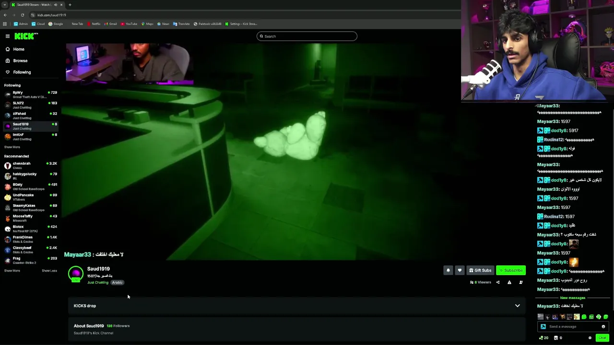Open UndPancake recommended channel
The height and width of the screenshot is (345, 614).
30,197
